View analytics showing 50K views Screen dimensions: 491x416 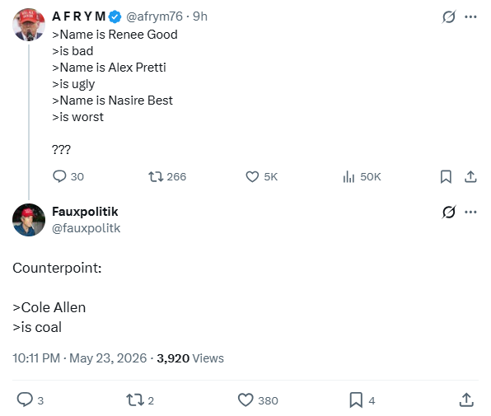[362, 176]
